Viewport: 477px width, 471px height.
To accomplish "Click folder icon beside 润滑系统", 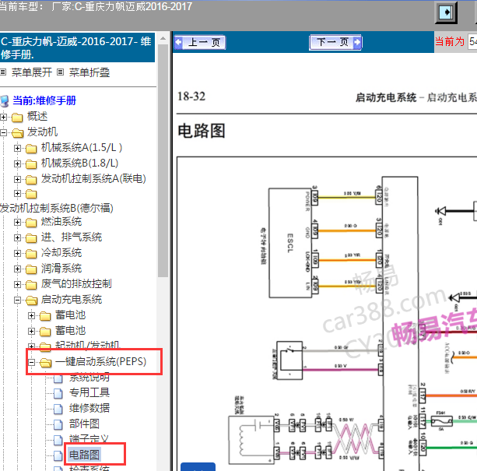I will [31, 269].
